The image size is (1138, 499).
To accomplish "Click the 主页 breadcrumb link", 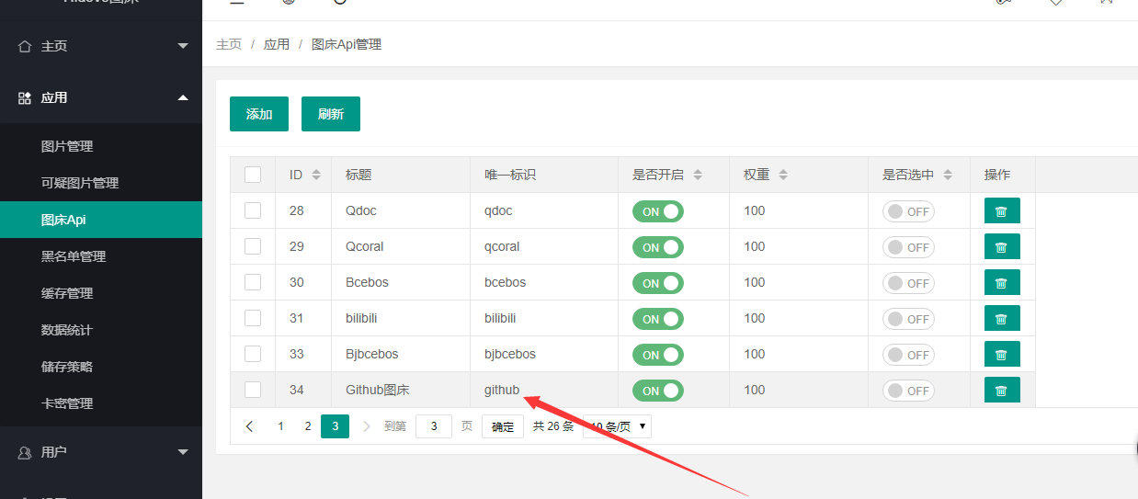I will 229,44.
